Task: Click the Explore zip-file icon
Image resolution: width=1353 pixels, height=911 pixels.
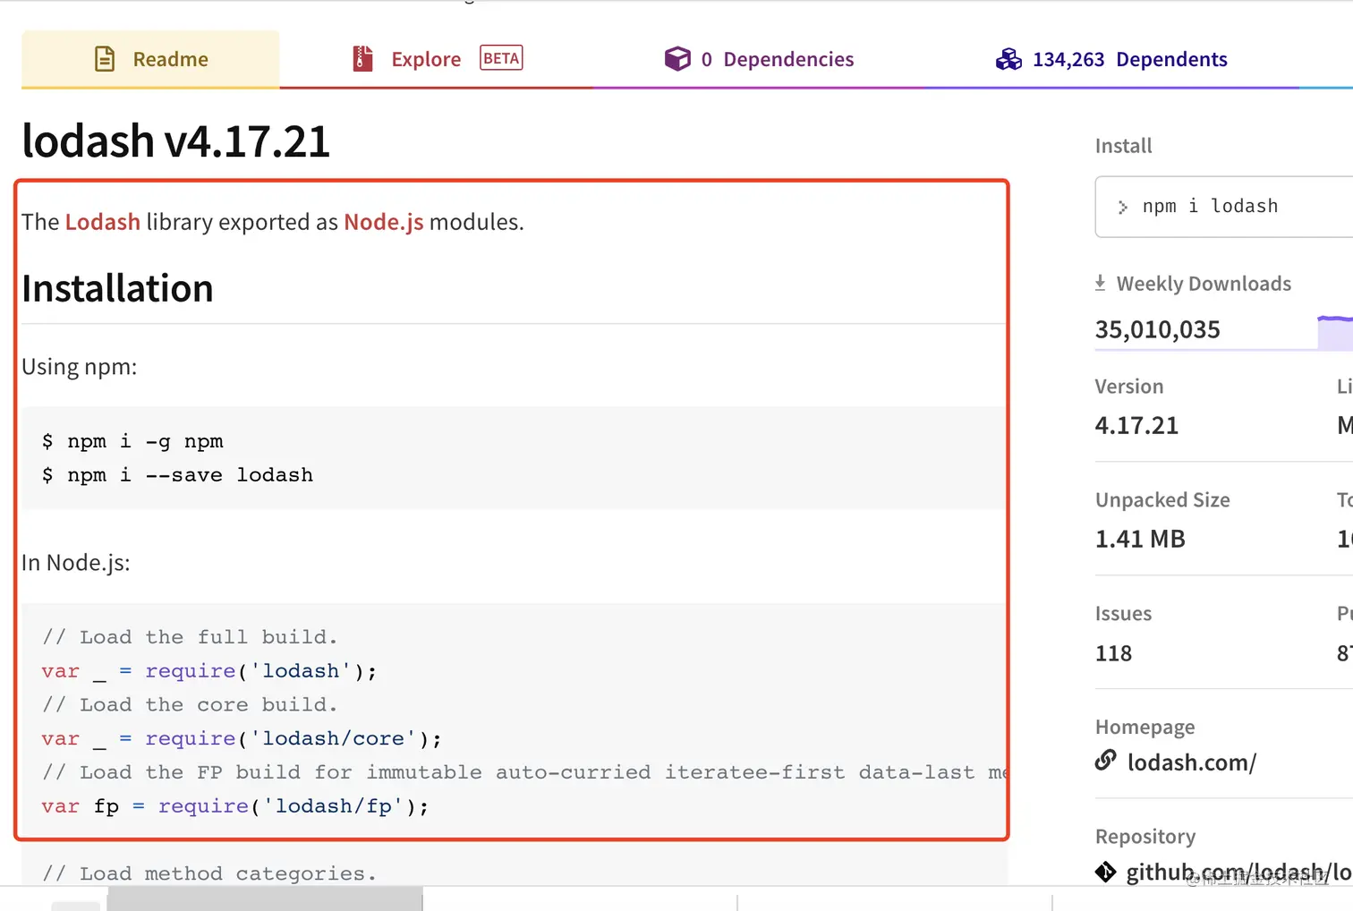Action: (362, 59)
